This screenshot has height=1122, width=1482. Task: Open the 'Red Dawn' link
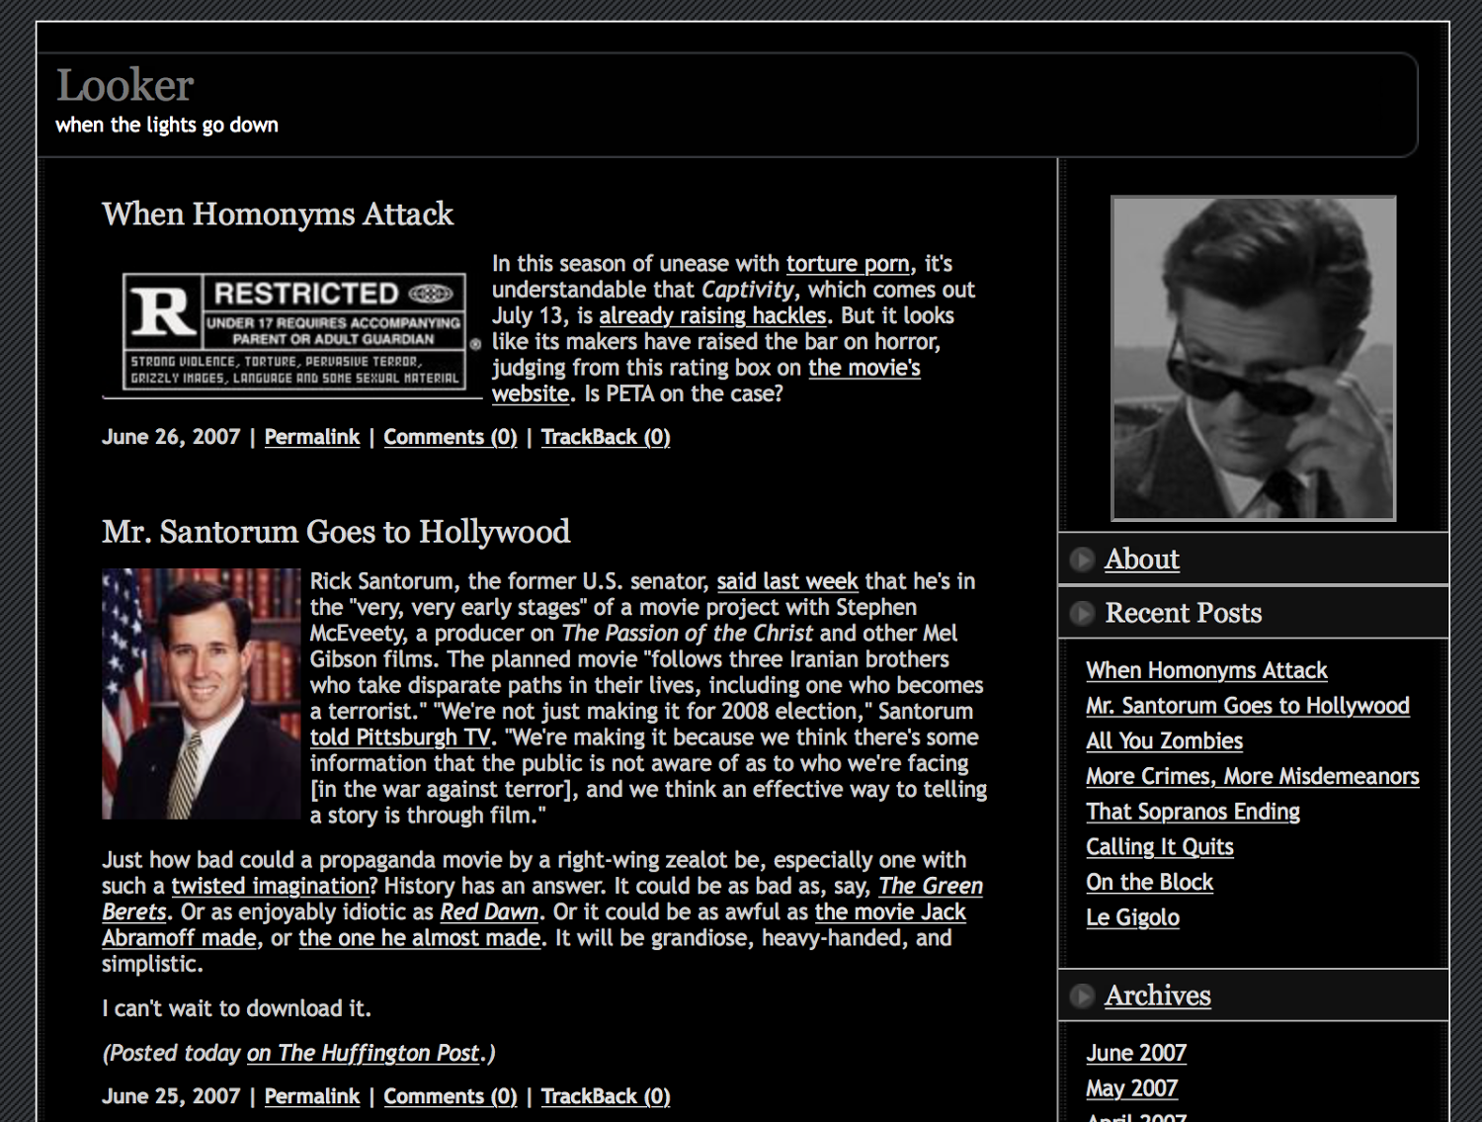489,911
